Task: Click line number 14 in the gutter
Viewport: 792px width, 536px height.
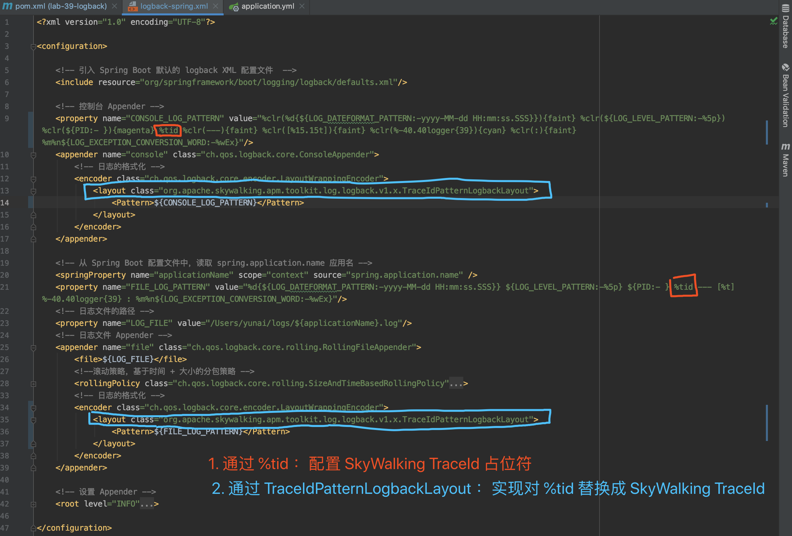Action: (x=5, y=203)
